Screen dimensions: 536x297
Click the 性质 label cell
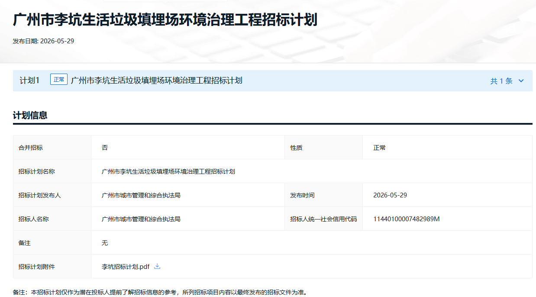click(x=323, y=148)
